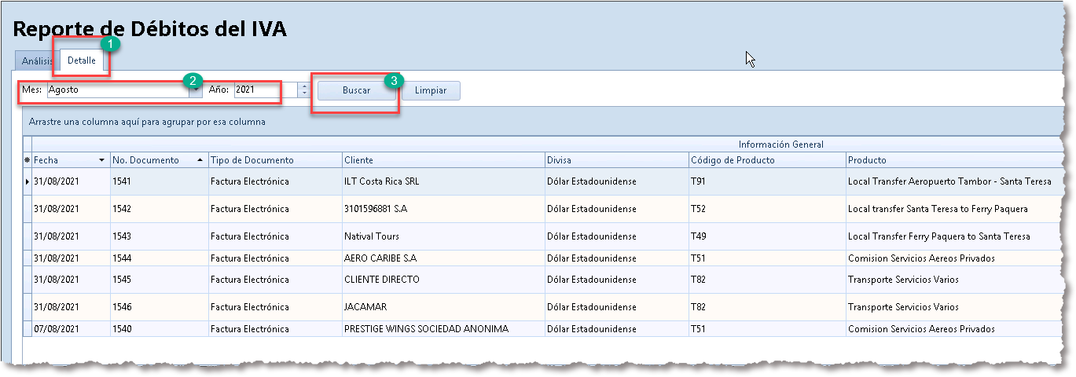Select document number 1546 cell

tap(160, 307)
